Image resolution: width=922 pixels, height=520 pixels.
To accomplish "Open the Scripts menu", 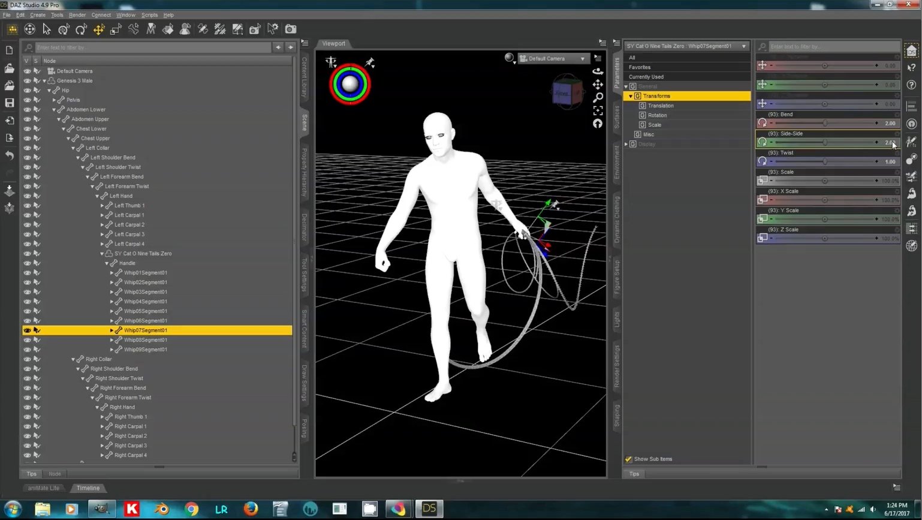I will coord(149,14).
